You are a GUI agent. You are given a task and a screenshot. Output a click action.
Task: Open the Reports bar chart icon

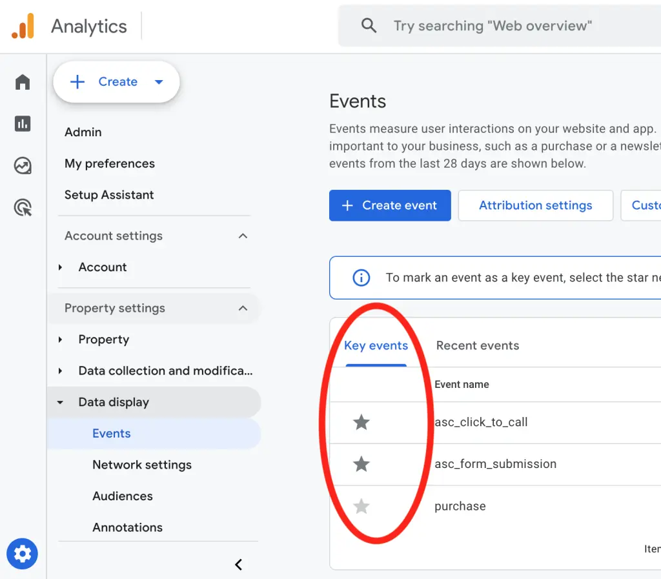click(x=23, y=123)
